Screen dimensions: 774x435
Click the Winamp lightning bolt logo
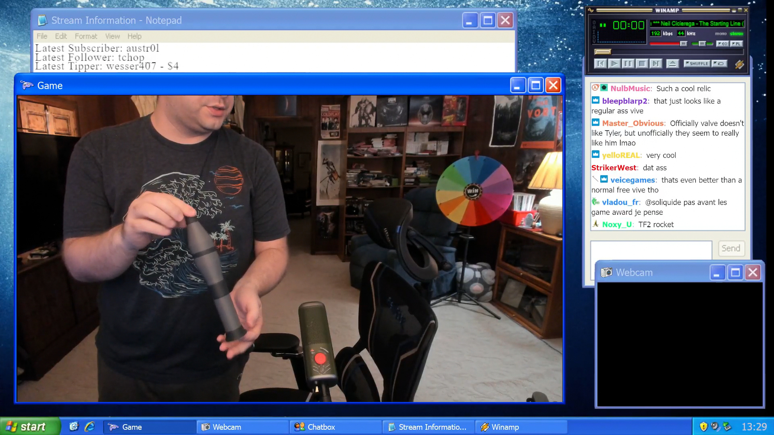click(x=739, y=64)
